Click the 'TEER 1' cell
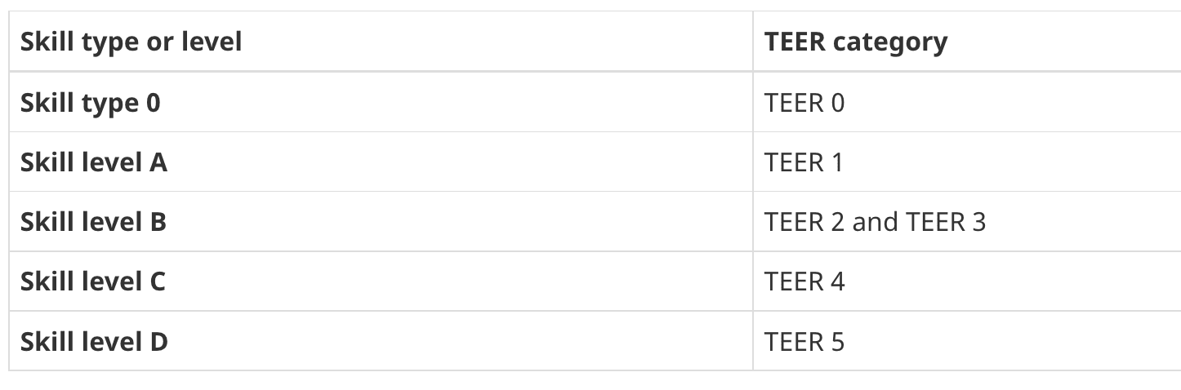 tap(804, 162)
